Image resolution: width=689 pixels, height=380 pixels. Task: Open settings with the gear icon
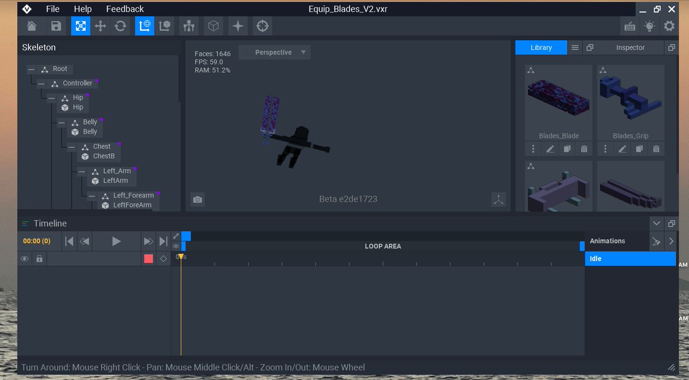point(669,26)
